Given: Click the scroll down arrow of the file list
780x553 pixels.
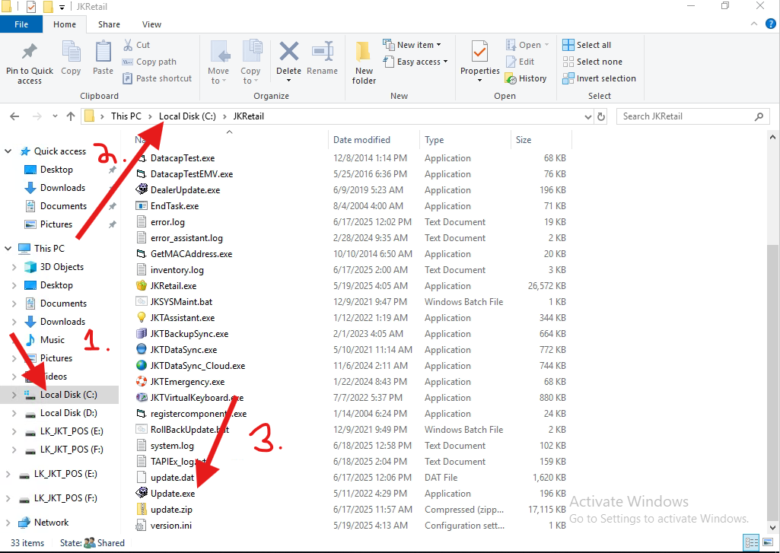Looking at the screenshot, I should 772,527.
